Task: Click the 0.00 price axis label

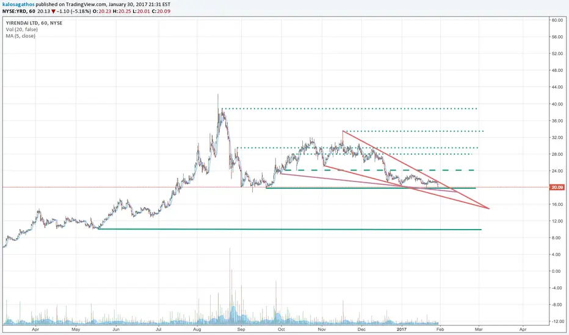Action: tap(557, 271)
